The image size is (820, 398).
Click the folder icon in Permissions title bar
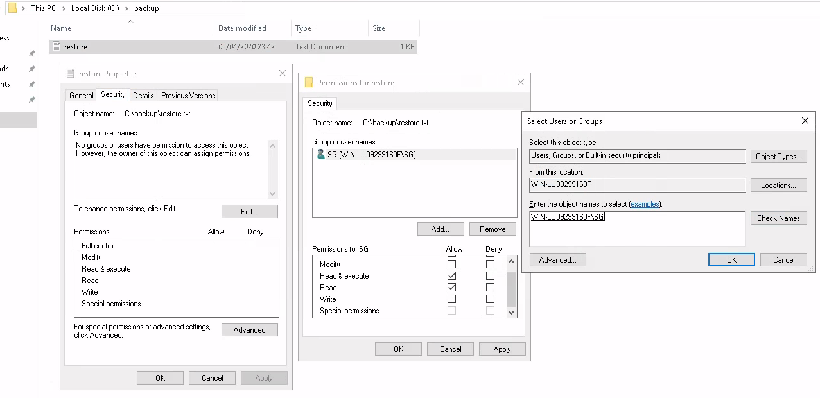pos(309,83)
